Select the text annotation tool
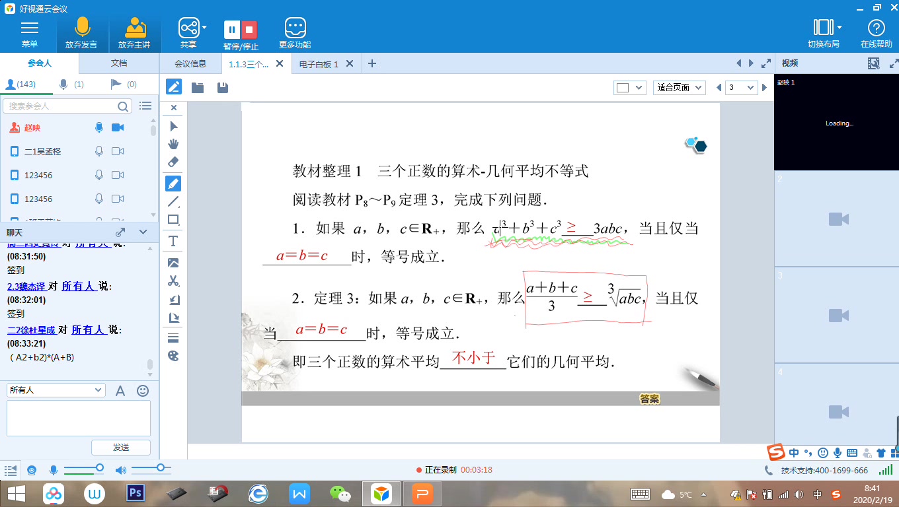 click(x=173, y=241)
